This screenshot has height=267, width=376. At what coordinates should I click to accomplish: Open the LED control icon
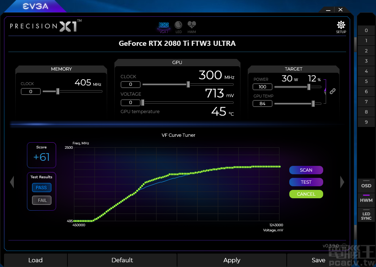(x=179, y=27)
